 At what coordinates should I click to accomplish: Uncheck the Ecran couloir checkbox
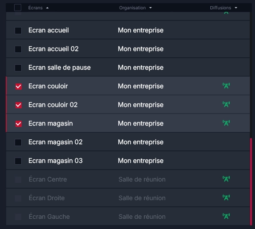point(19,87)
